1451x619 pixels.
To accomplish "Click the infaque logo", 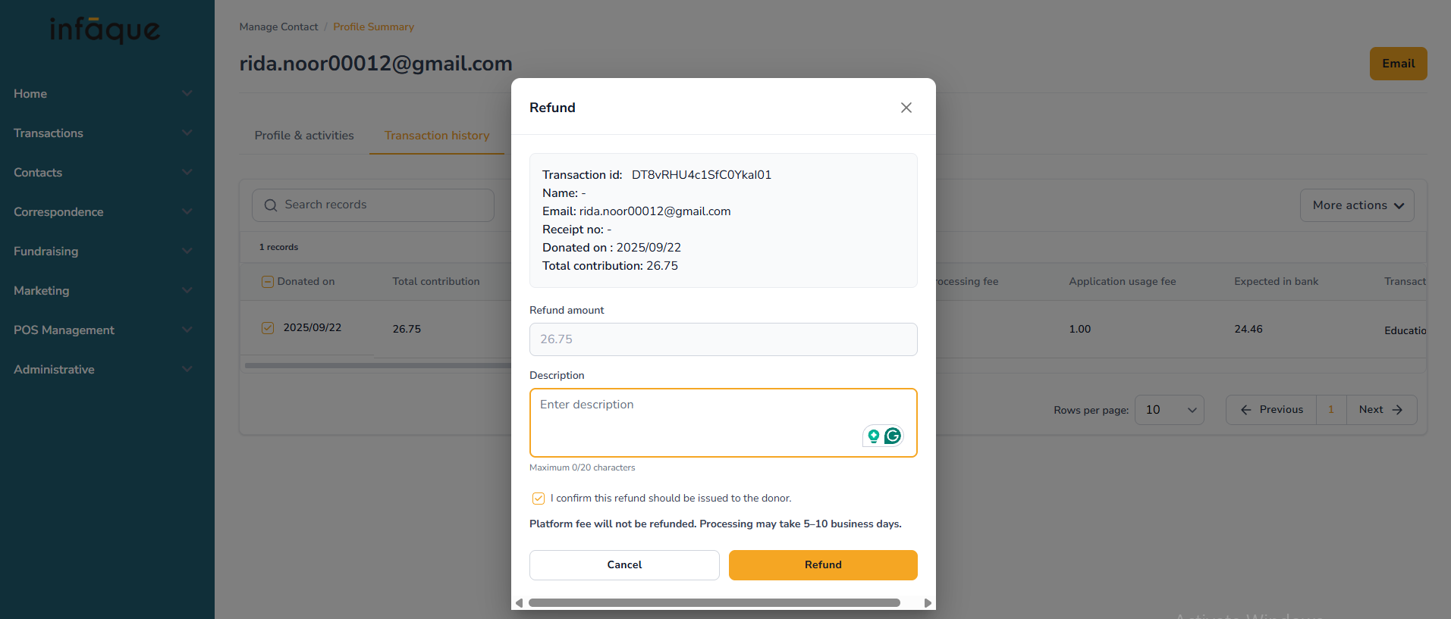I will point(105,30).
